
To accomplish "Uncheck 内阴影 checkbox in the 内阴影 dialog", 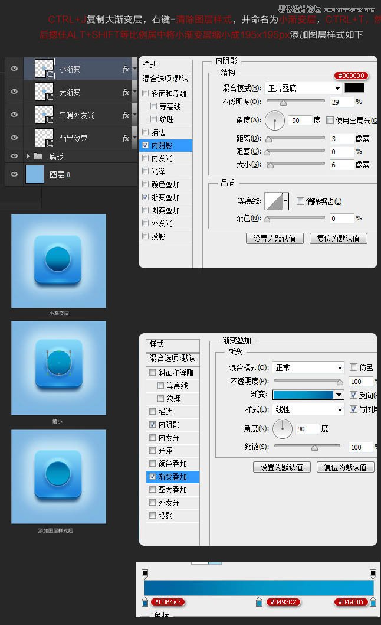I will (x=145, y=145).
